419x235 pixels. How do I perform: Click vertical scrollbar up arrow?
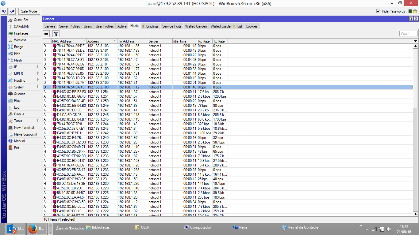point(416,46)
